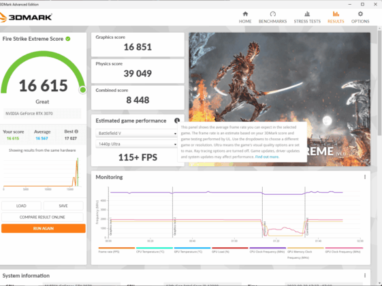Image resolution: width=382 pixels, height=286 pixels.
Task: Click the Average score 16 567
Action: [42, 138]
